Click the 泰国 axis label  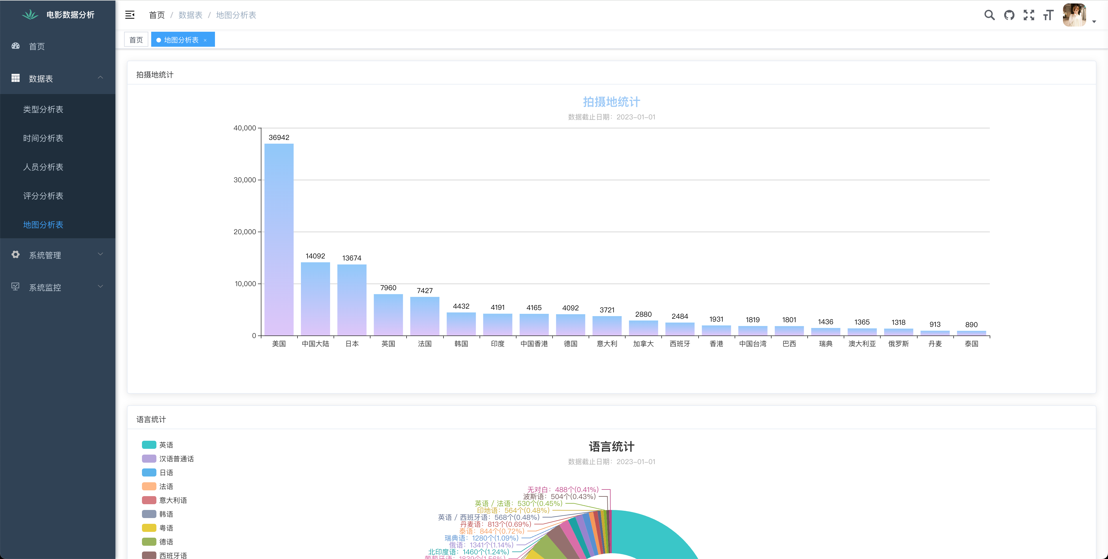971,344
